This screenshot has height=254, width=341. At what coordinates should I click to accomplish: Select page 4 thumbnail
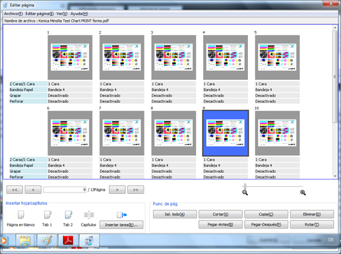[226, 57]
